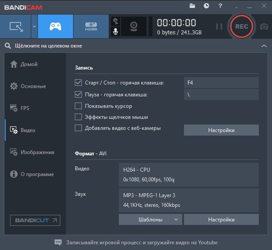Enable Показывать курсор checkbox
The image size is (272, 250).
coord(78,106)
